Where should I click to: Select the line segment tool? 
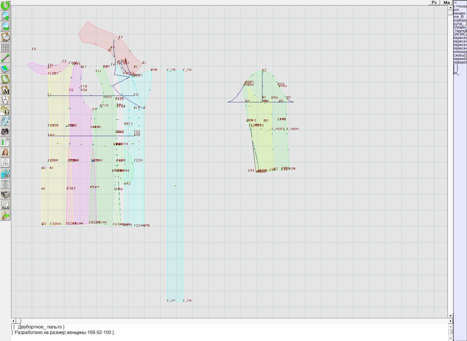tap(5, 58)
